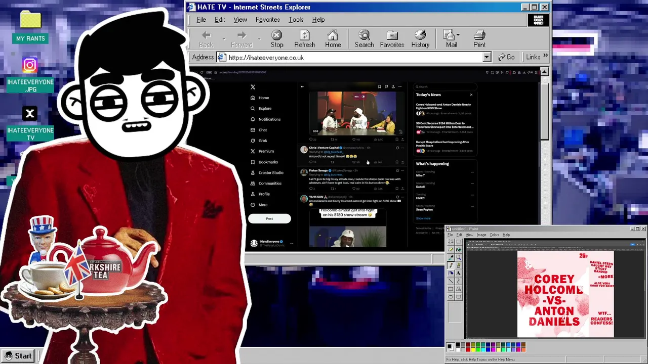This screenshot has height=364, width=648.
Task: Select the Curve tool in Paint
Action: pyautogui.click(x=459, y=281)
